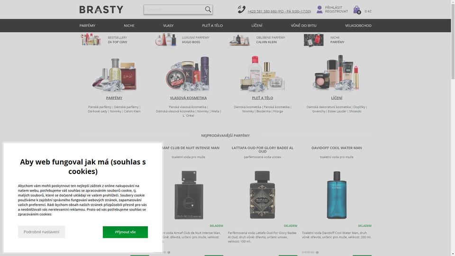Click the Pleť a tělo heading link
455x256 pixels.
262,98
